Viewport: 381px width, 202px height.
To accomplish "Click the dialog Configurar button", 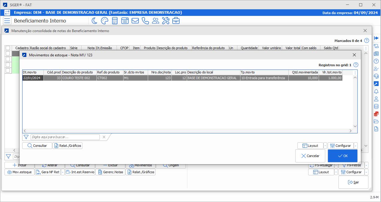I will [341, 146].
